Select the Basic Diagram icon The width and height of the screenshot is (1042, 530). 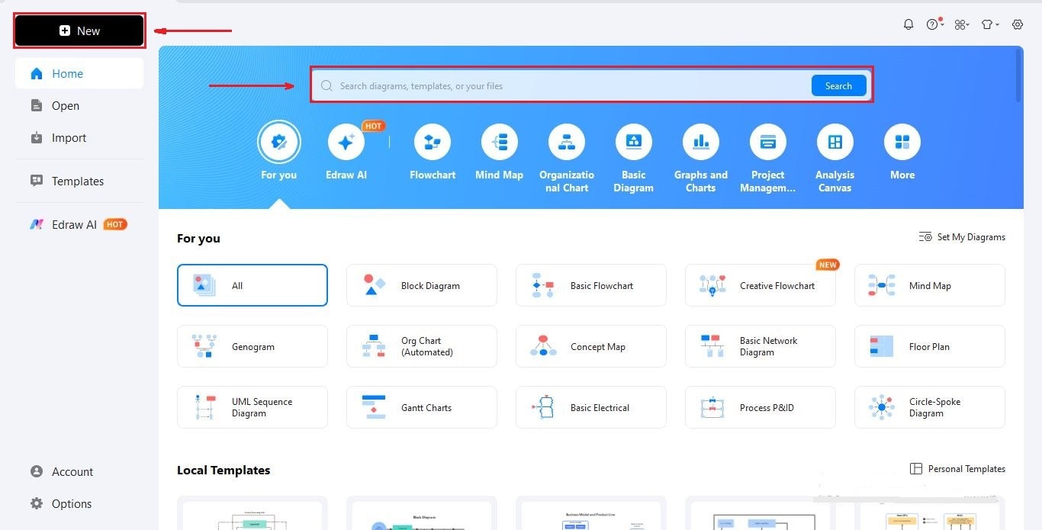633,142
